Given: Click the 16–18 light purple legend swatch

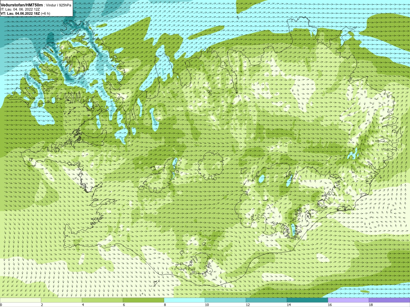Looking at the screenshot, I should 348,300.
